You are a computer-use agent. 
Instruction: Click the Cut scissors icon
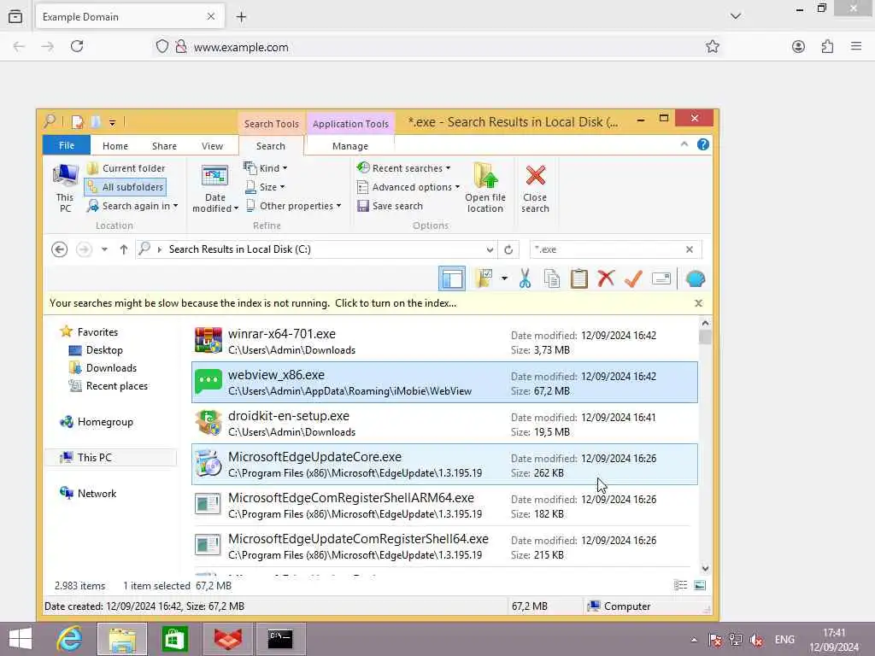click(x=525, y=278)
